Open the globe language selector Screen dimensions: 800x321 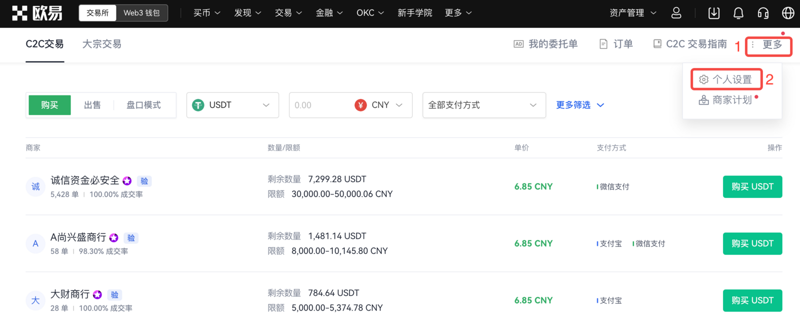click(x=788, y=13)
